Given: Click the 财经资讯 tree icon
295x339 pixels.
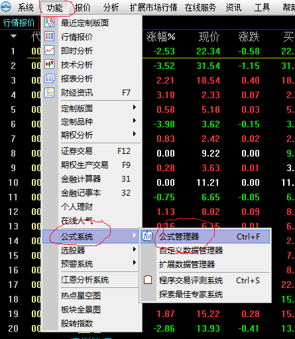Looking at the screenshot, I should [x=50, y=92].
